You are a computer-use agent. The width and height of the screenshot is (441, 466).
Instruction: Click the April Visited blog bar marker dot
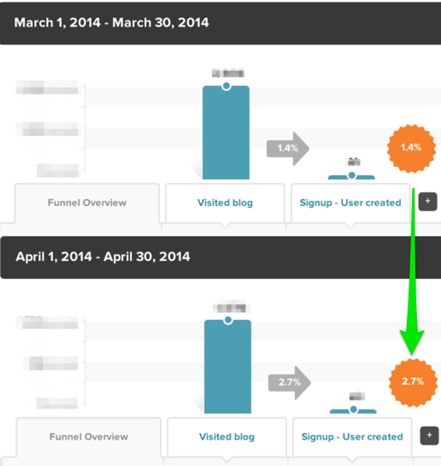228,320
